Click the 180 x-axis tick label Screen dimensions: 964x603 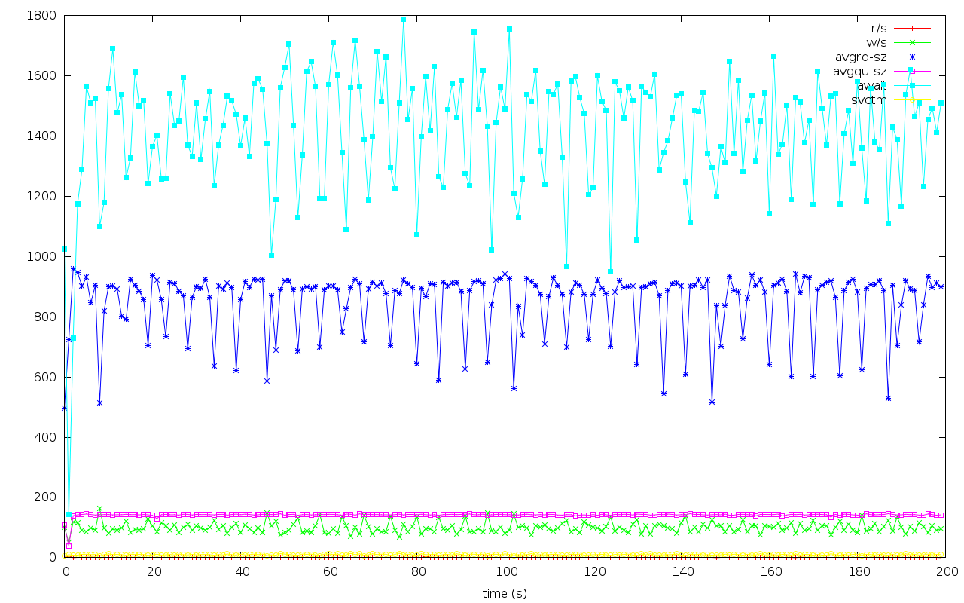[858, 572]
